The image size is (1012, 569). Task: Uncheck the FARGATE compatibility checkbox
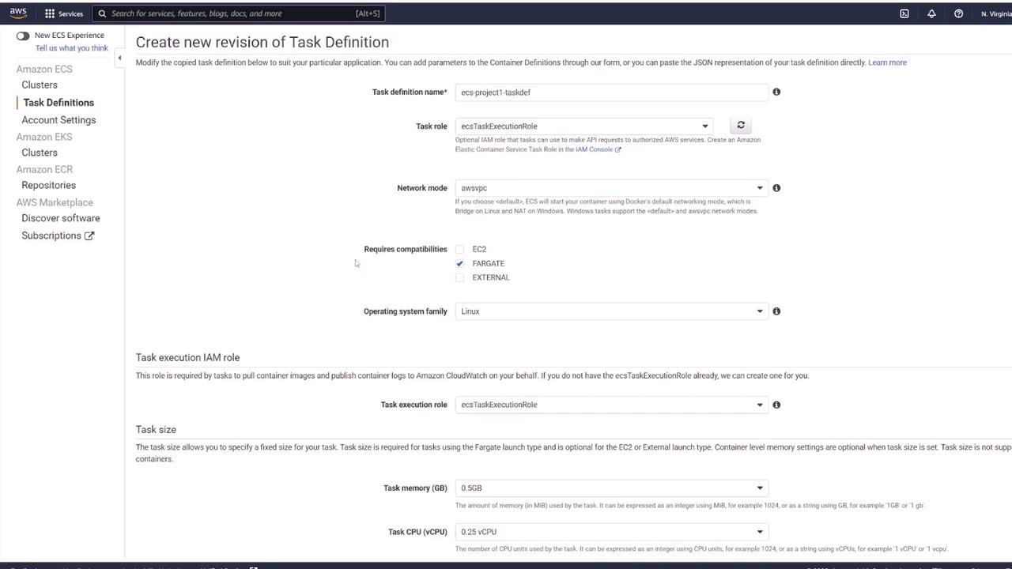click(459, 263)
